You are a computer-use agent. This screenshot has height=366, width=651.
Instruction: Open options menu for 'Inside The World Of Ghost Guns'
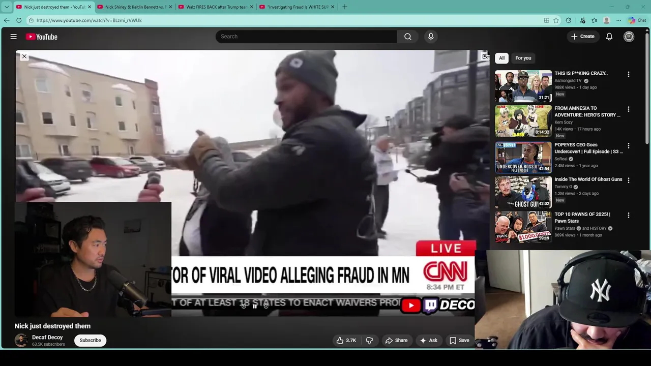(x=629, y=180)
